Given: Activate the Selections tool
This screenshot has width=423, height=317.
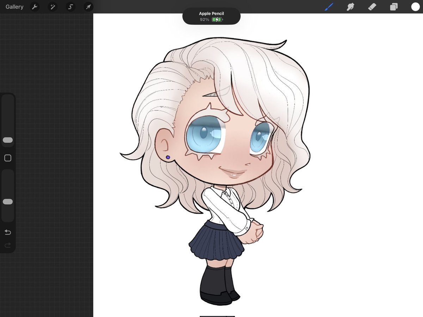Looking at the screenshot, I should point(70,7).
